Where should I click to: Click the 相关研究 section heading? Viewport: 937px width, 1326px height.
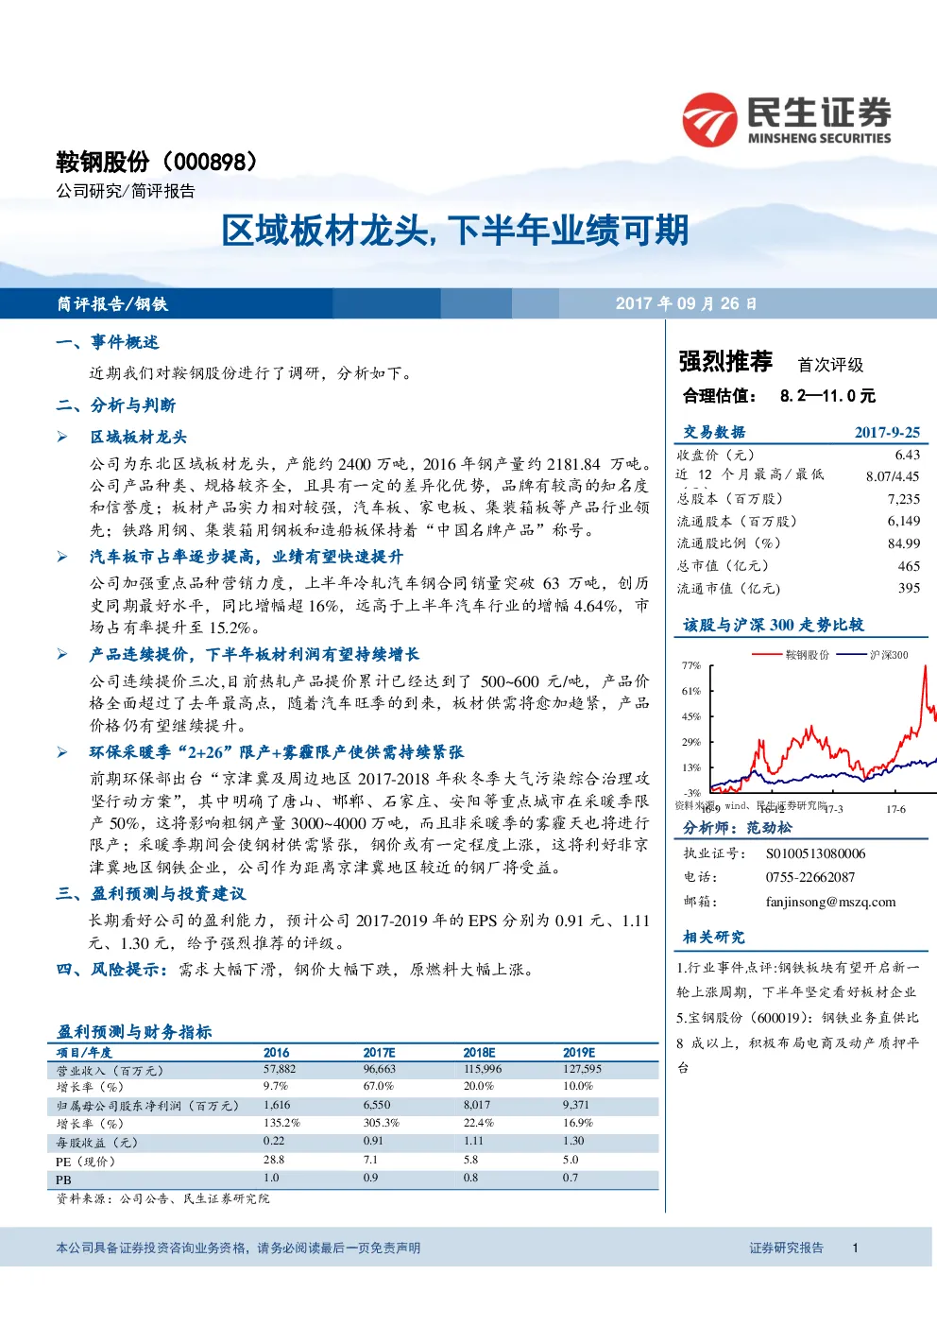(714, 938)
